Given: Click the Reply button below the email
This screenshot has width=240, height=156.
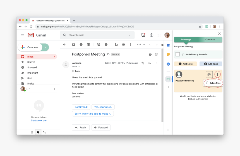Looking at the screenshot, I should pos(81,127).
